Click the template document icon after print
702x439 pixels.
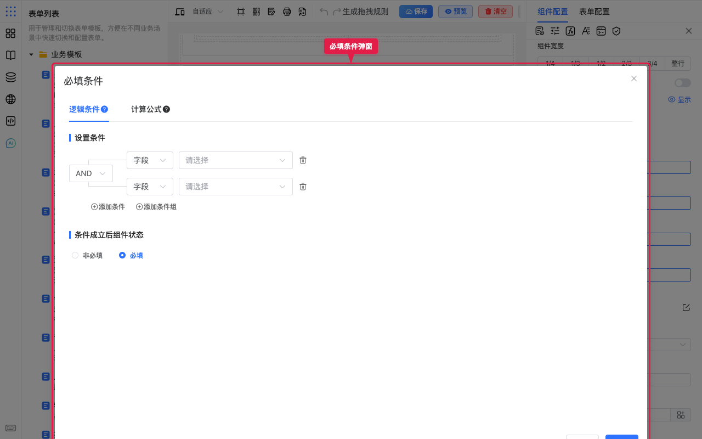click(x=302, y=12)
